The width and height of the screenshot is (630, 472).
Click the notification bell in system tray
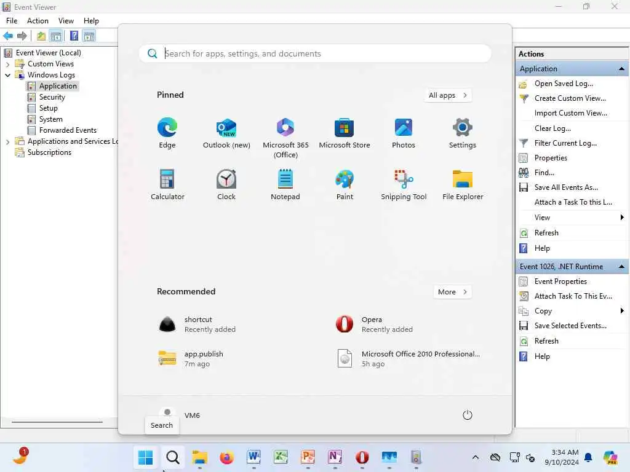588,457
